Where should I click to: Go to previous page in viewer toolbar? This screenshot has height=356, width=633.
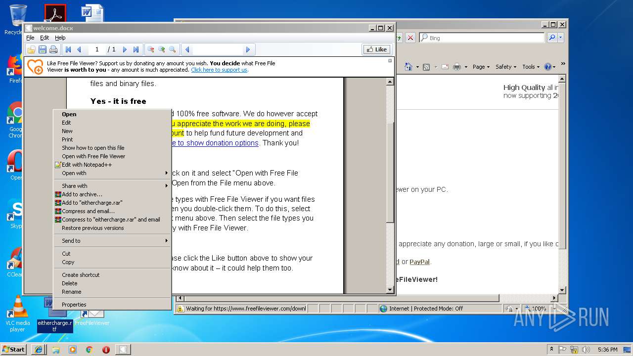click(x=79, y=49)
